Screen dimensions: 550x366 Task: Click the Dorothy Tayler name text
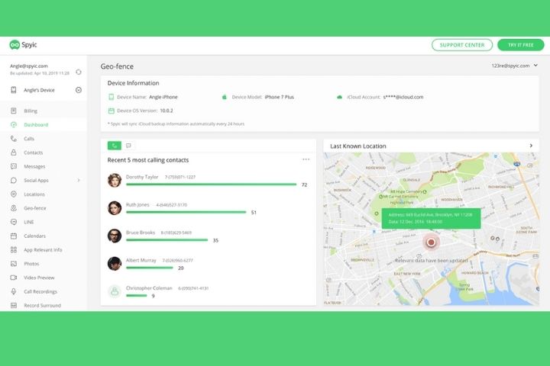coord(142,177)
